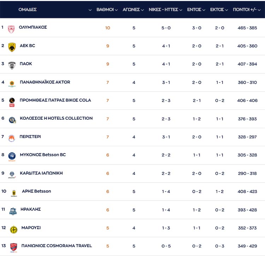
Task: Click the Mykonos Betsson BC logo
Action: pyautogui.click(x=12, y=156)
